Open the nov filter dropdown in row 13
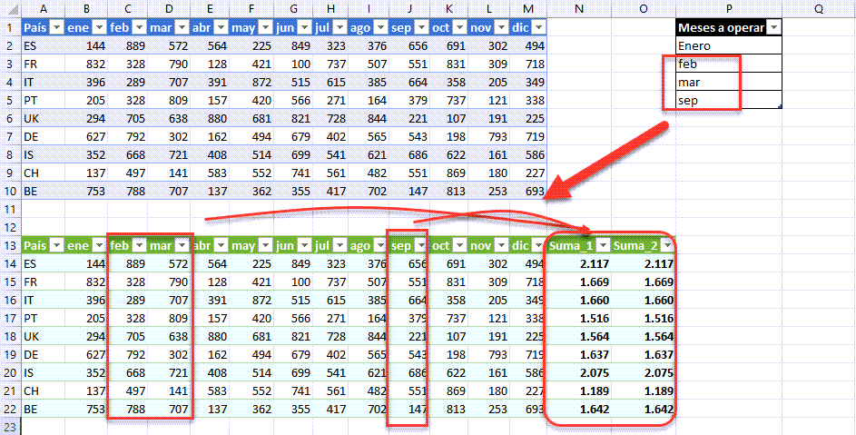Image resolution: width=856 pixels, height=435 pixels. [501, 246]
